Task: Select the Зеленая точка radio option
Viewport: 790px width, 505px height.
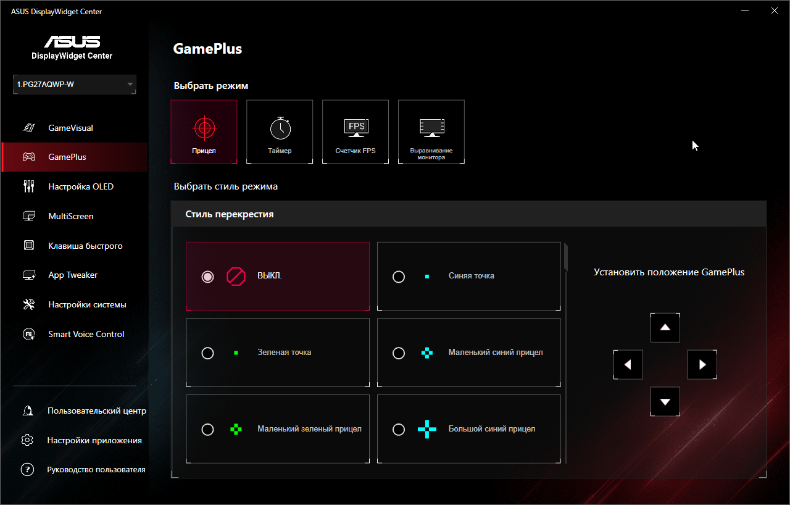Action: click(208, 353)
